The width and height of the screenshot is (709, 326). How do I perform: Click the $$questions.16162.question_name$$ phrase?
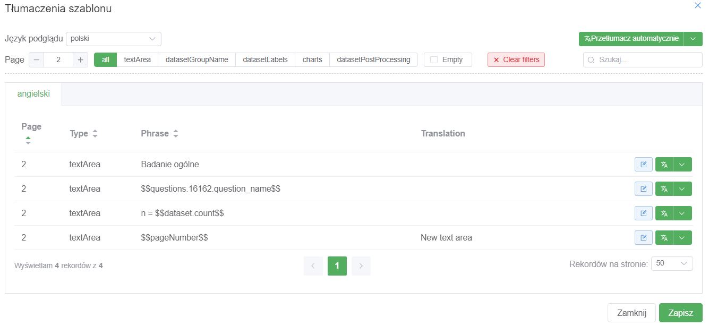tap(210, 189)
